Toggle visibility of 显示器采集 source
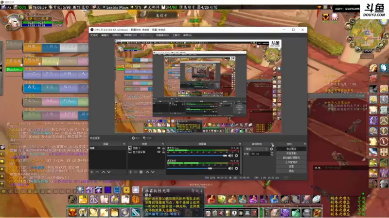 click(x=159, y=152)
